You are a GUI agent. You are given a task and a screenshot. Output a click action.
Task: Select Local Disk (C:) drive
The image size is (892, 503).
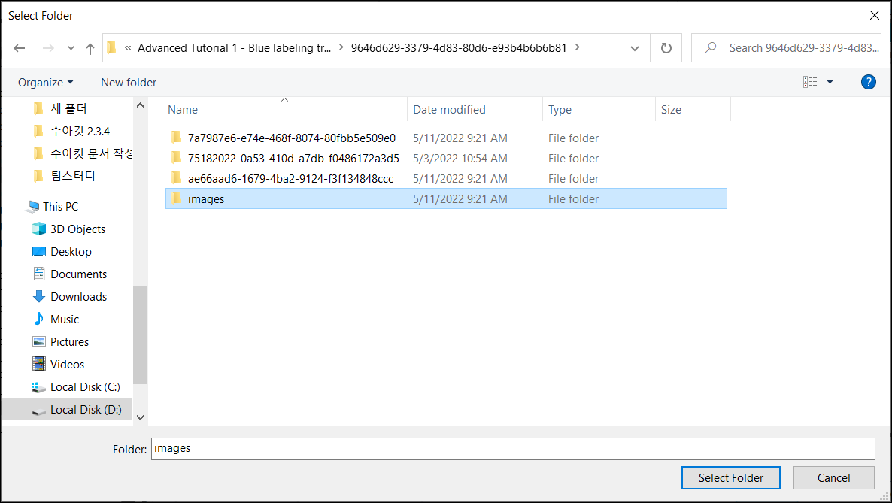coord(84,387)
